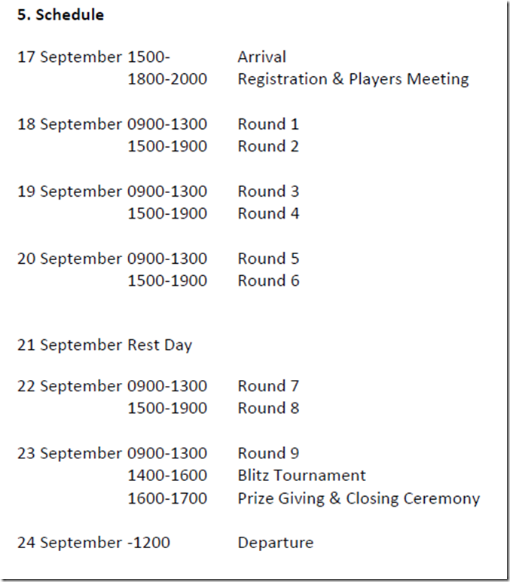Select the "Blitz Tournament" entry

[301, 476]
